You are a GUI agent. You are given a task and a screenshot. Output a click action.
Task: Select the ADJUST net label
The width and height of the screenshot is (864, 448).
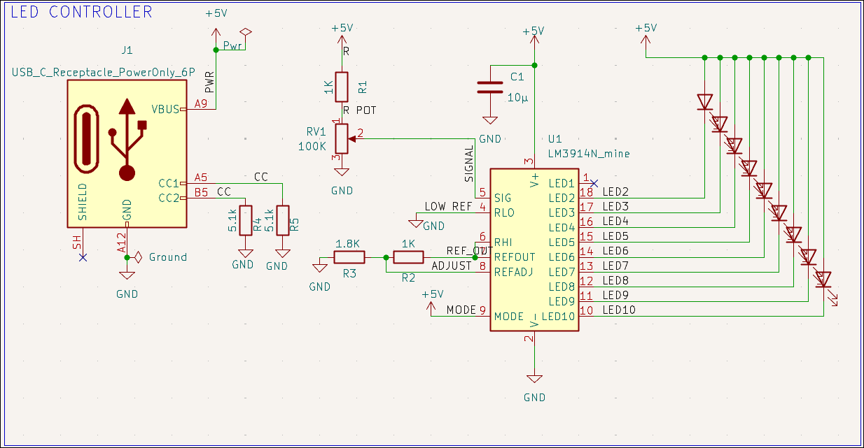452,266
